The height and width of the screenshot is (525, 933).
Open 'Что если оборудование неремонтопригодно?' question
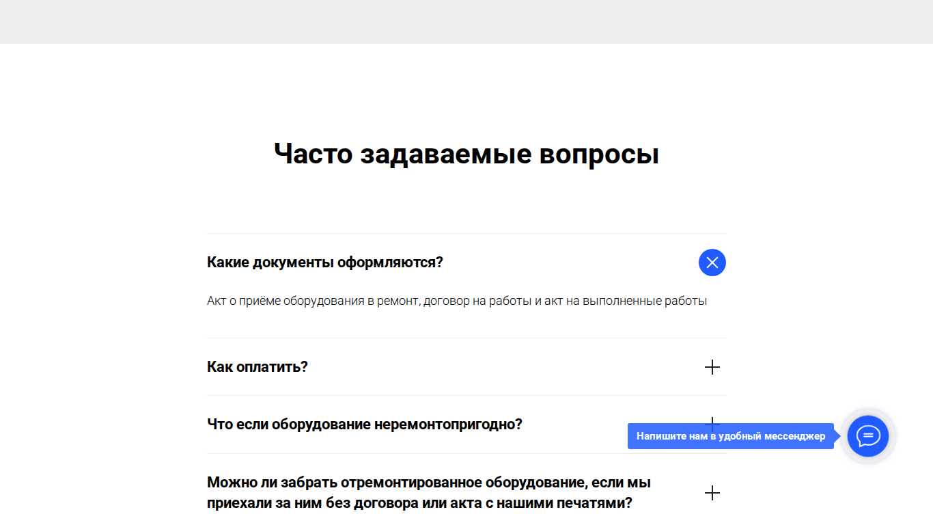365,425
